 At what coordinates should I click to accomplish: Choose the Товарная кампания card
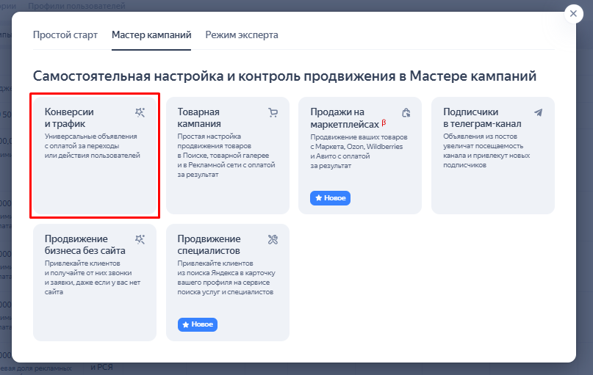pyautogui.click(x=228, y=156)
